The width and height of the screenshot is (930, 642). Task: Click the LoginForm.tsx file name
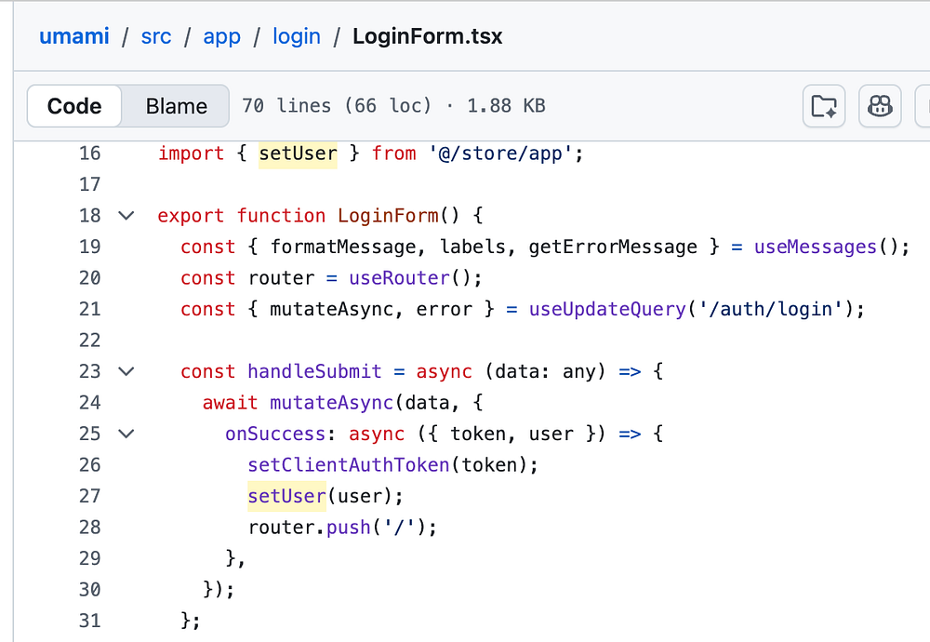[427, 36]
